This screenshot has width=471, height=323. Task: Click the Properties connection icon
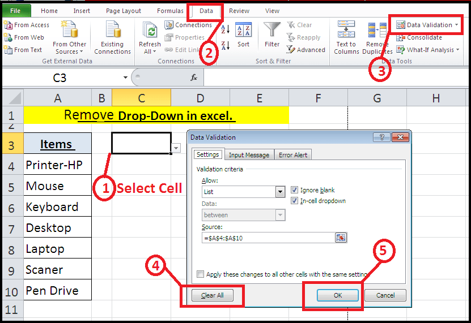pos(169,37)
